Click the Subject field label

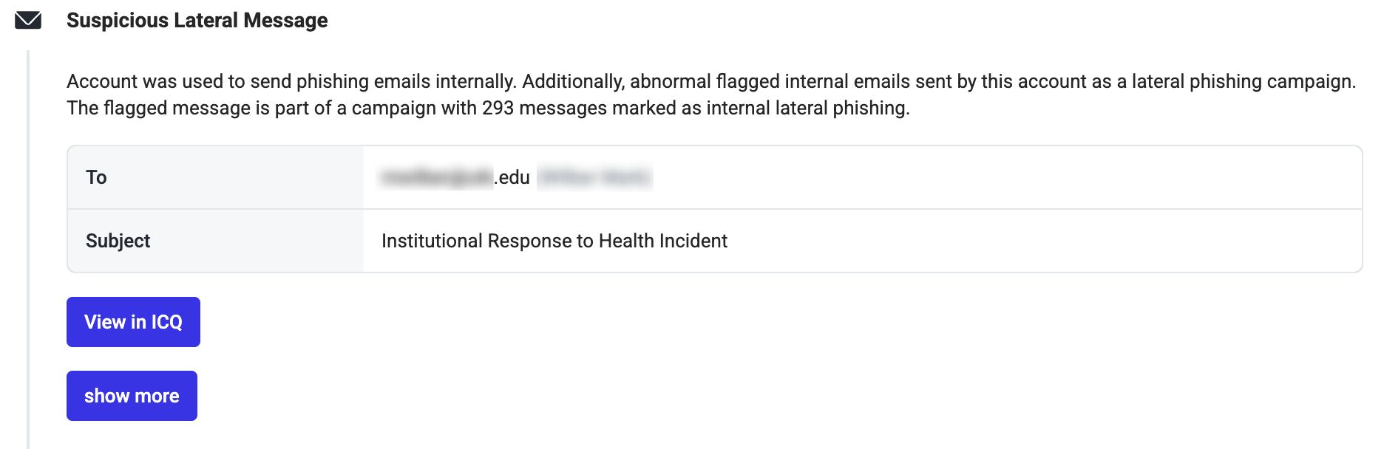[118, 241]
